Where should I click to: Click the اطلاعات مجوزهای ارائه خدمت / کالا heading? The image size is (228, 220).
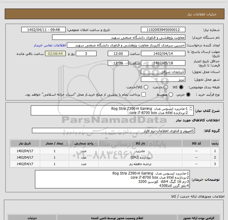click(198, 196)
